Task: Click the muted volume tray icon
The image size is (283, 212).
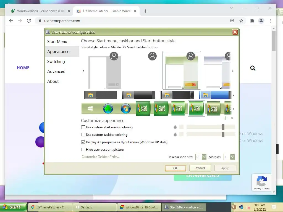Action: point(248,207)
